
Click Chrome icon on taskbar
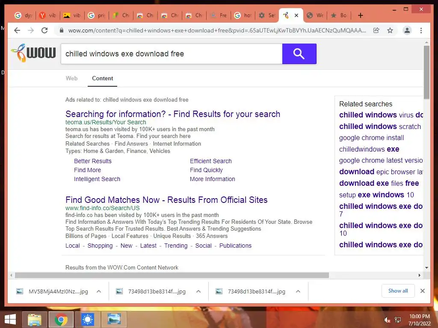(x=61, y=319)
